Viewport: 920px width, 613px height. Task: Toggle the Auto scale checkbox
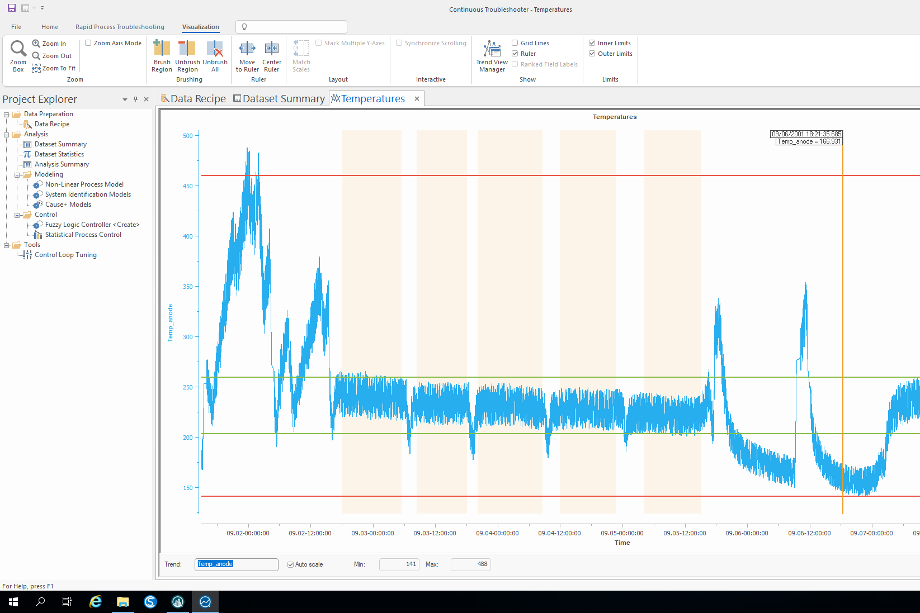pos(291,564)
